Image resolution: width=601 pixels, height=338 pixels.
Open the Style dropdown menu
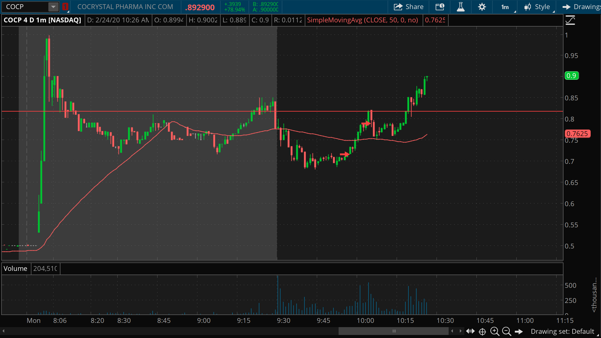(x=538, y=7)
